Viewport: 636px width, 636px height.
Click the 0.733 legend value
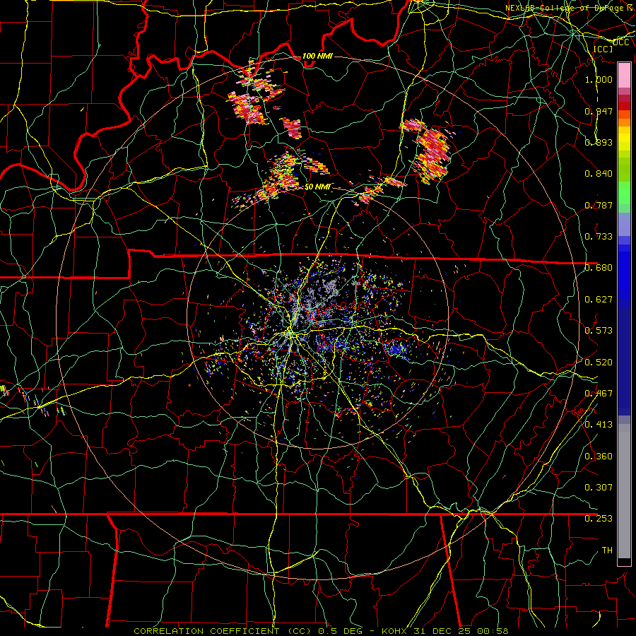point(599,237)
